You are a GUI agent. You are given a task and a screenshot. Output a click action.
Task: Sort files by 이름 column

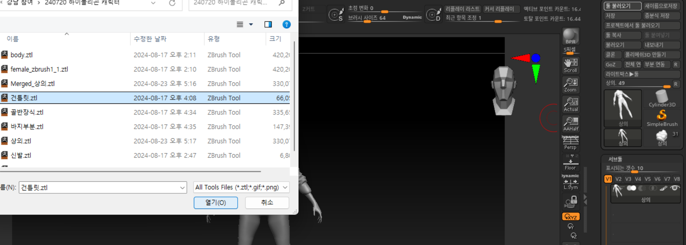click(66, 39)
